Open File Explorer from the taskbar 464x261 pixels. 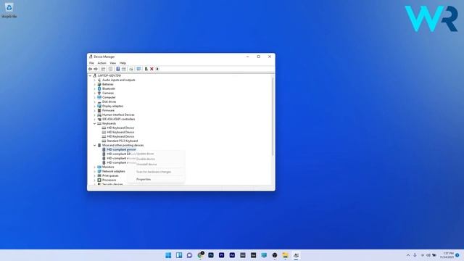[x=285, y=255]
